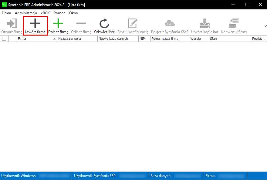267x180 pixels.
Task: Sort by the Nazwa bazy danych column
Action: (x=118, y=39)
